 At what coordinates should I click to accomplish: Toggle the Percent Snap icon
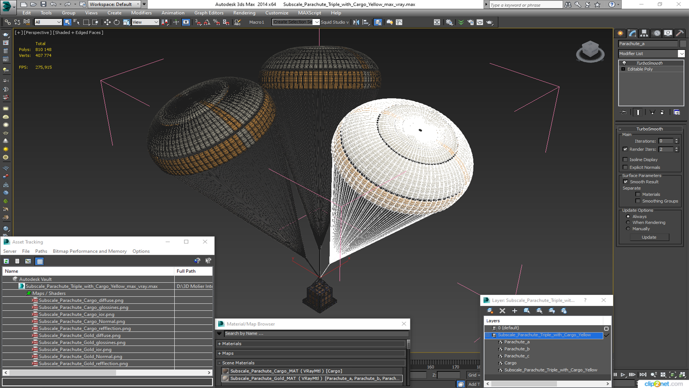[x=216, y=22]
